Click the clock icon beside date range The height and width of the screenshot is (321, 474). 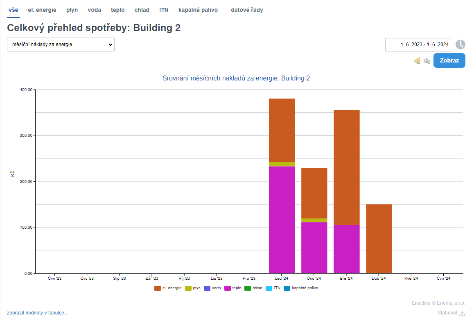460,45
